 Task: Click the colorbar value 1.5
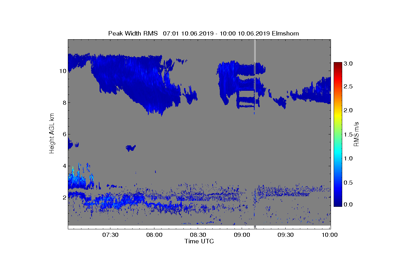(348, 134)
